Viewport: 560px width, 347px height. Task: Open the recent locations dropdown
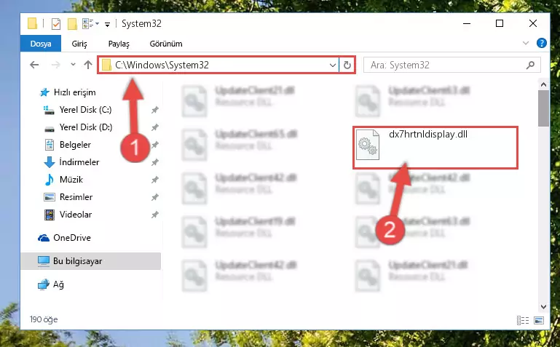point(73,65)
